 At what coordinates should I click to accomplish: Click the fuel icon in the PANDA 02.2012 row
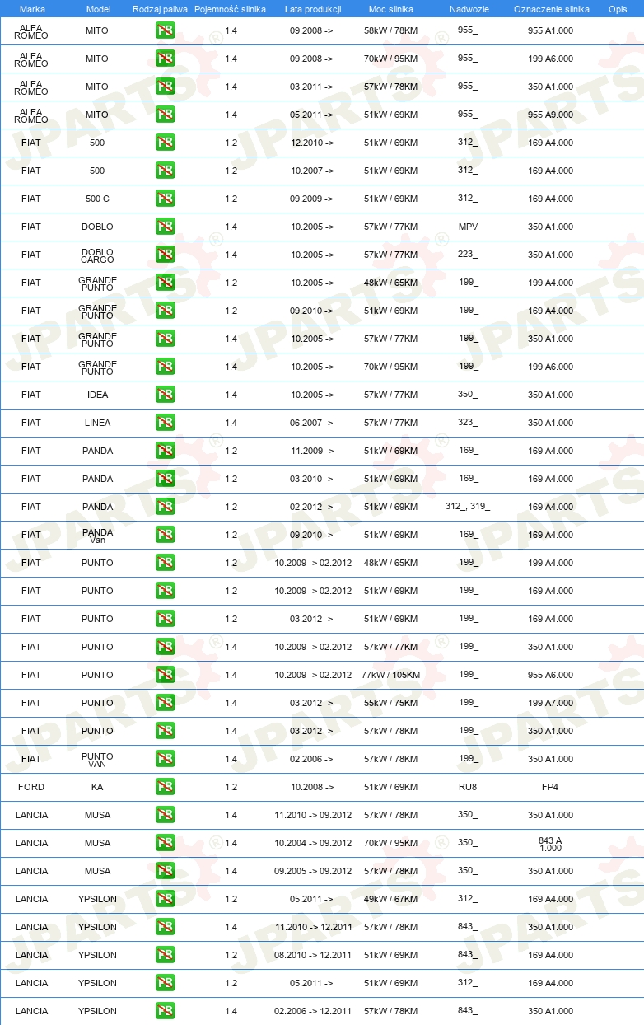tap(165, 507)
